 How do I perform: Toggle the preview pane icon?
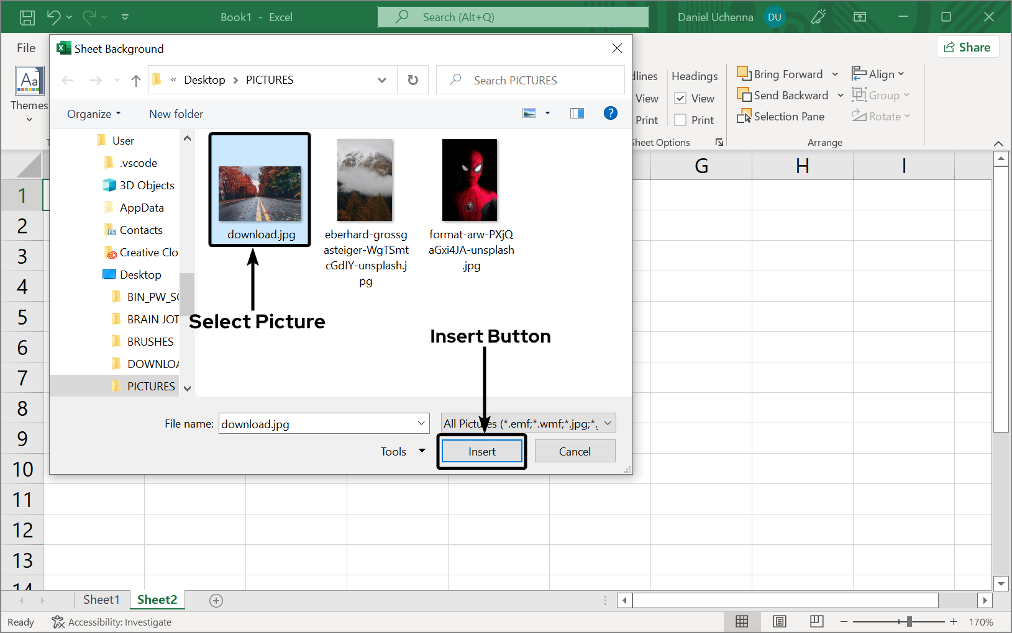tap(577, 113)
